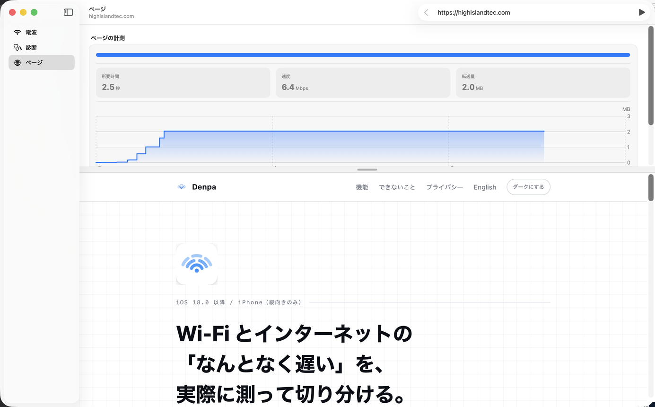The width and height of the screenshot is (655, 407).
Task: Click the 速度 6.4 Mbps card
Action: point(363,83)
